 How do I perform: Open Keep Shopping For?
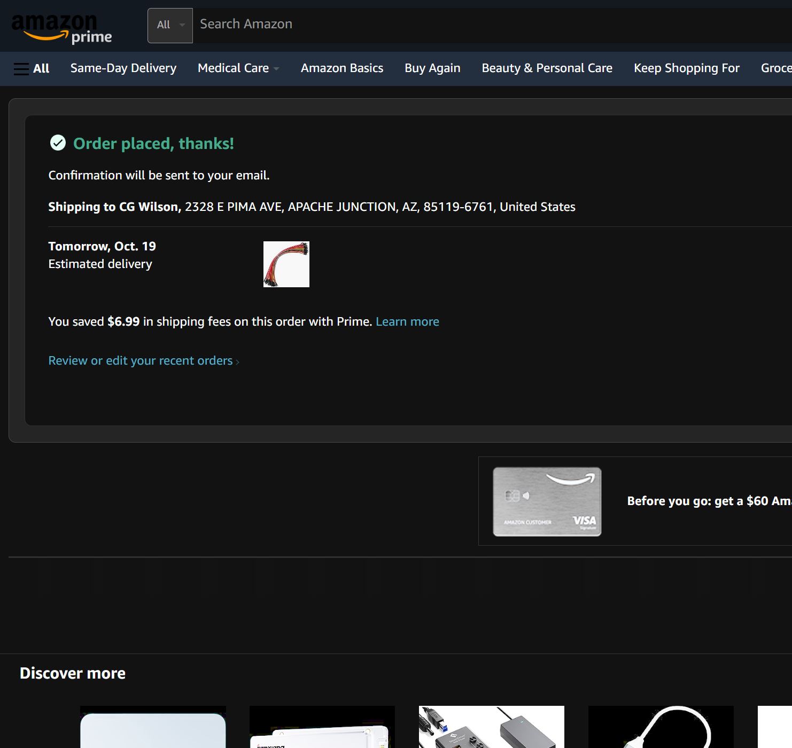click(687, 68)
